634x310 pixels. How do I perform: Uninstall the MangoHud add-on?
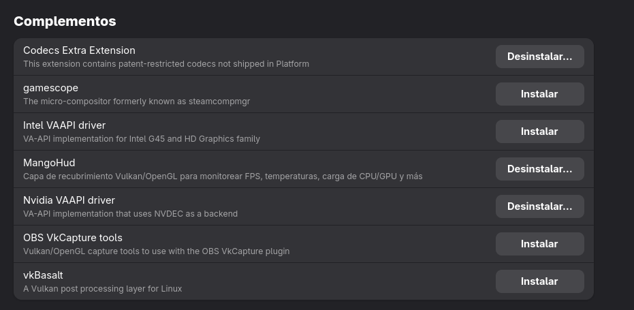[539, 169]
